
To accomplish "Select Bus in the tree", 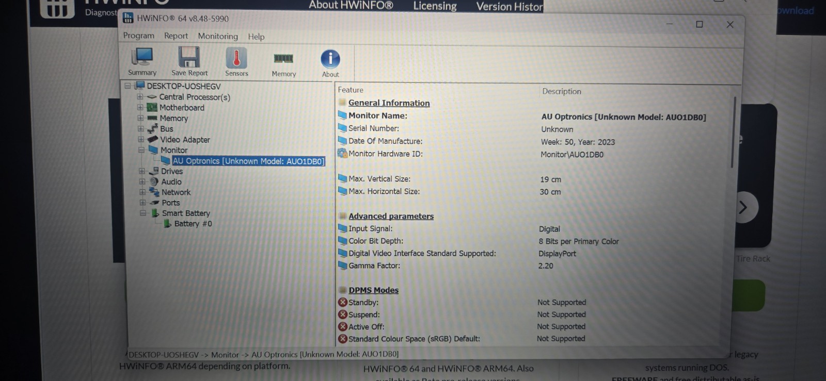I will (166, 129).
